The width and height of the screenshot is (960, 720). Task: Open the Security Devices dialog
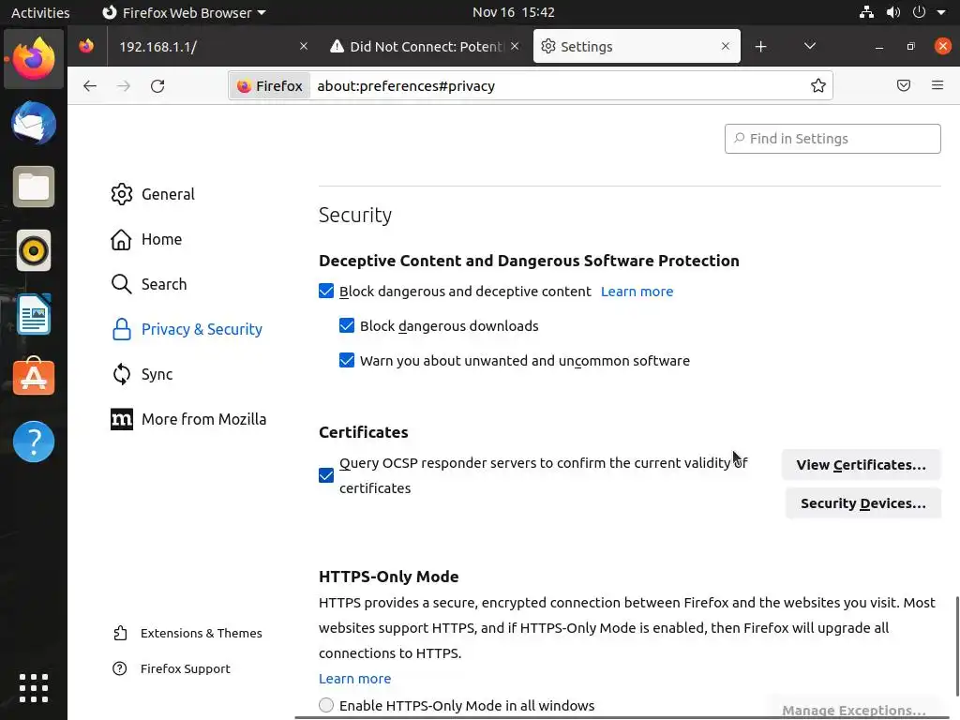(862, 503)
